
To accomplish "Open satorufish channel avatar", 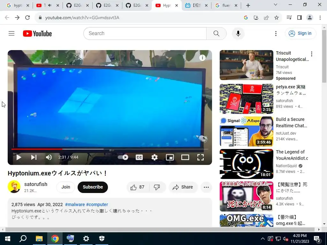I will click(14, 187).
